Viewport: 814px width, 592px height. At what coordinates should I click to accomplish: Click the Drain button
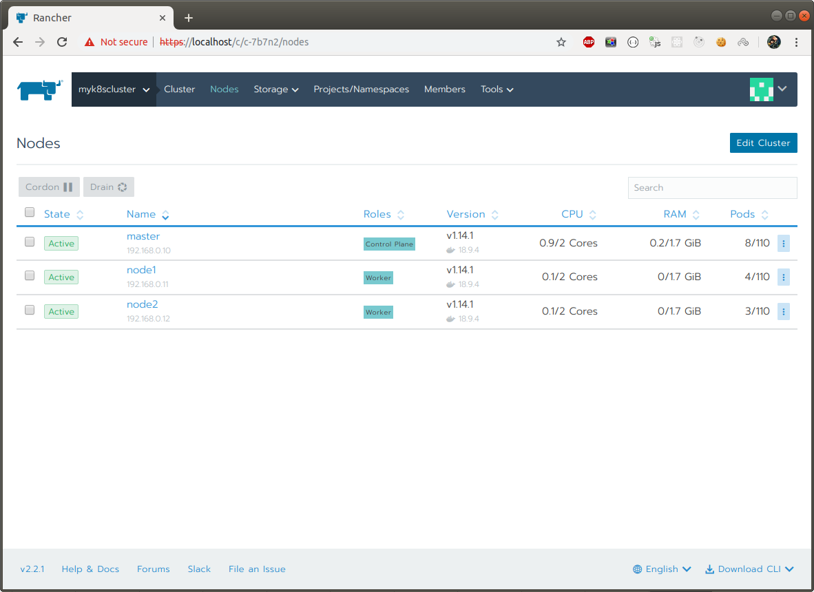[109, 187]
